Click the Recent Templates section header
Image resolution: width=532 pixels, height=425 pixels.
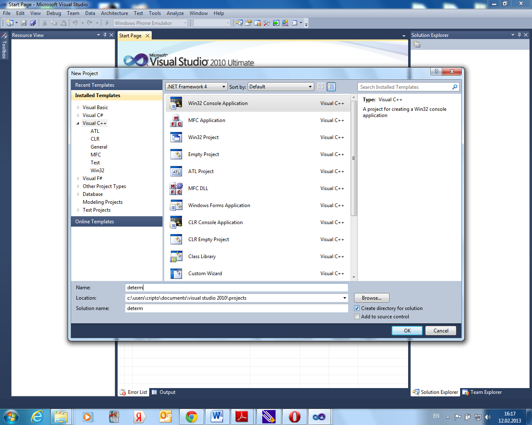tap(117, 85)
